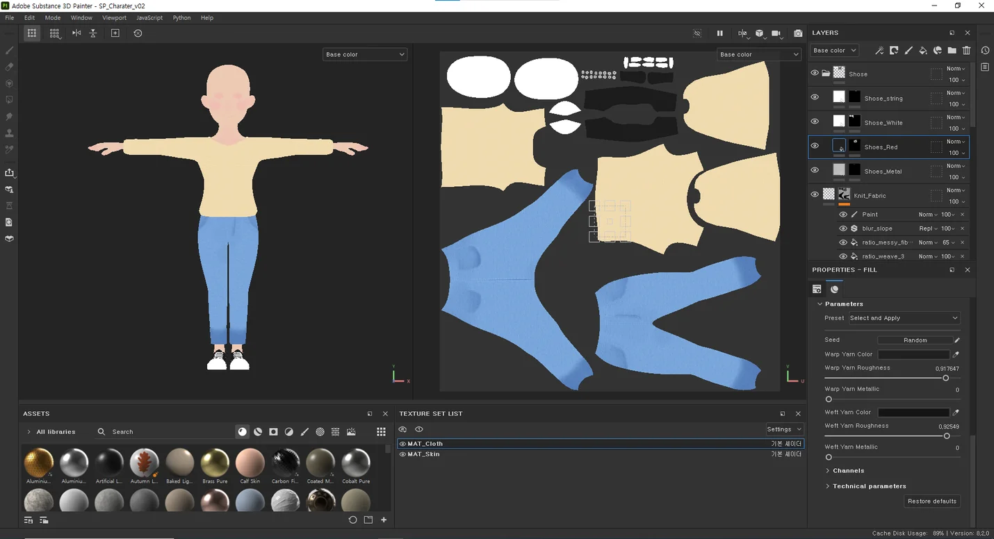This screenshot has width=994, height=539.
Task: Adjust the Weft Yarn Metallic slider
Action: 893,457
